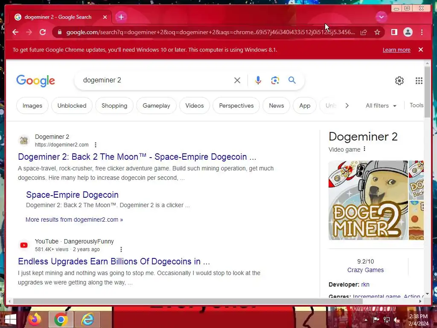Screen dimensions: 437x328
Task: Click the Chrome taskbar icon
Action: (61, 319)
